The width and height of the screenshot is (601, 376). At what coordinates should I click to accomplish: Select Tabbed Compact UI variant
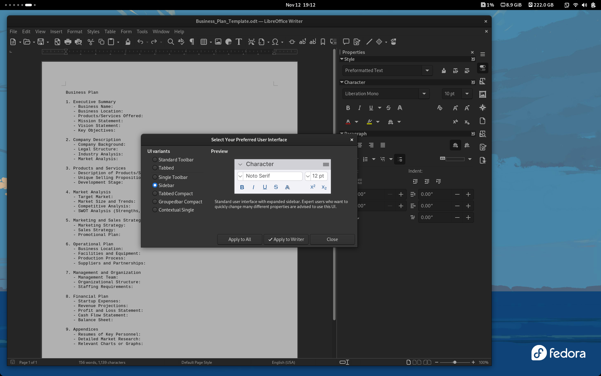[x=155, y=194]
